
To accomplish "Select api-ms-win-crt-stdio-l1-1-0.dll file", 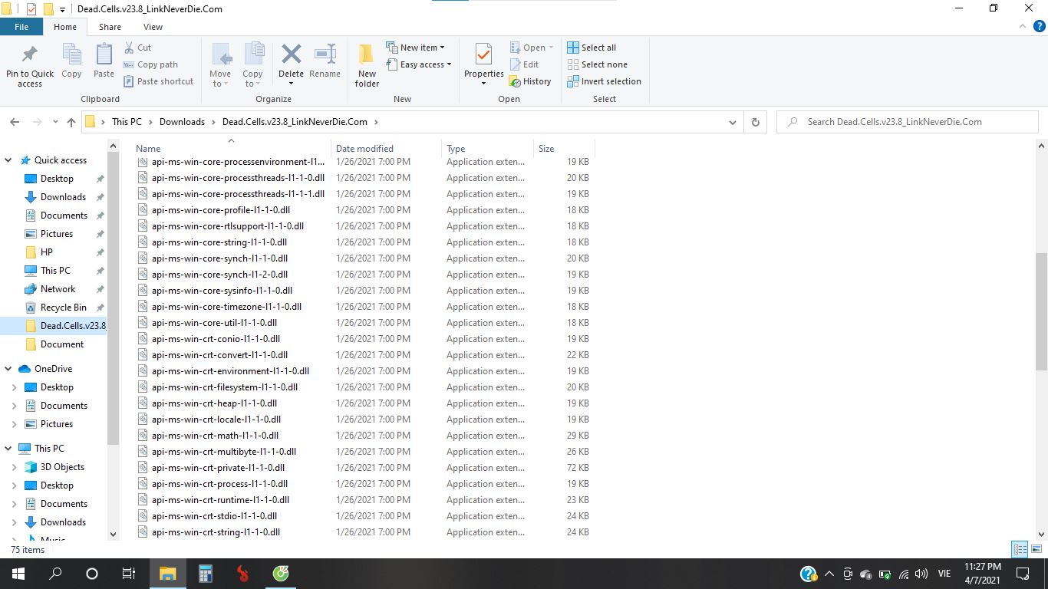I will point(214,516).
